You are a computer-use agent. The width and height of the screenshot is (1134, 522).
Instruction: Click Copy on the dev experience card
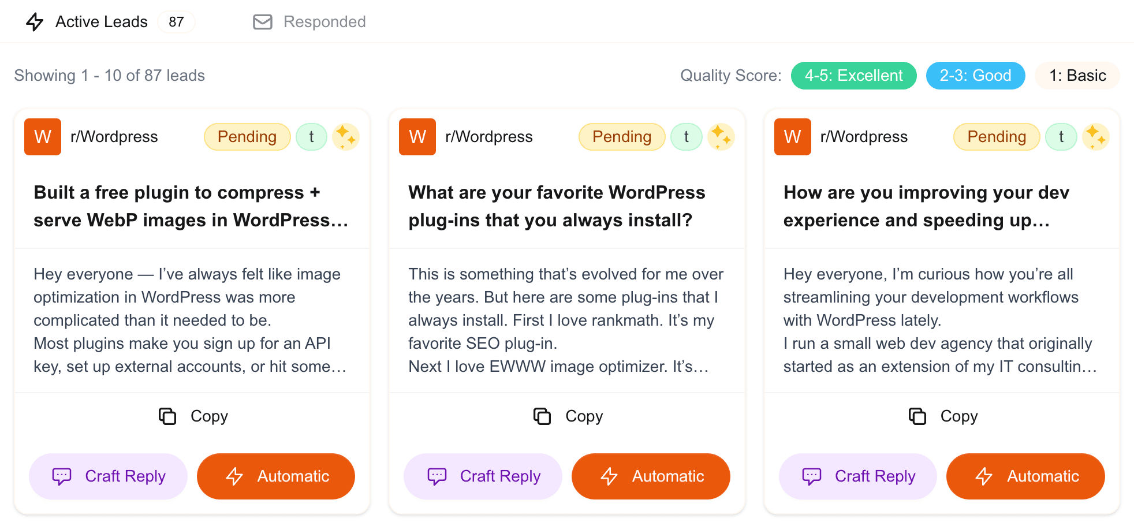[943, 416]
